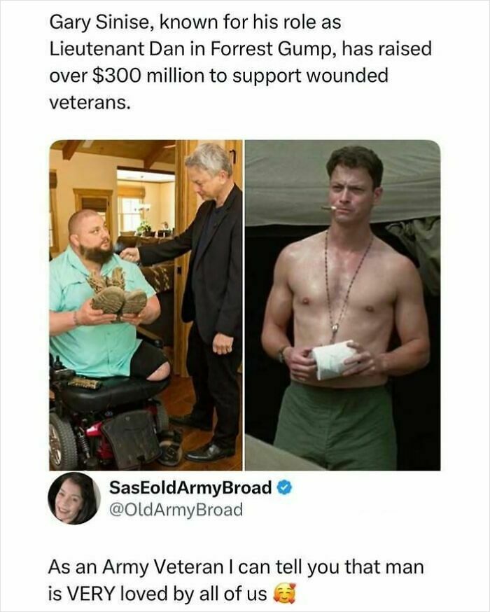The width and height of the screenshot is (490, 612).
Task: Click the blue verified checkmark badge
Action: pos(285,488)
